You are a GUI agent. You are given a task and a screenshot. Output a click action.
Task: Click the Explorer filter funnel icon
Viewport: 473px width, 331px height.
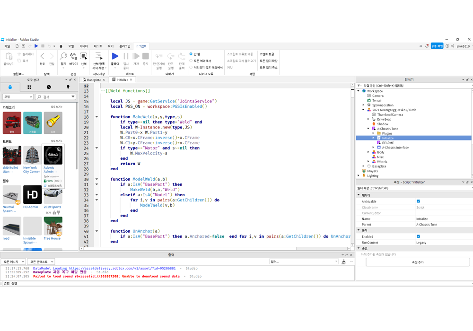tap(359, 86)
